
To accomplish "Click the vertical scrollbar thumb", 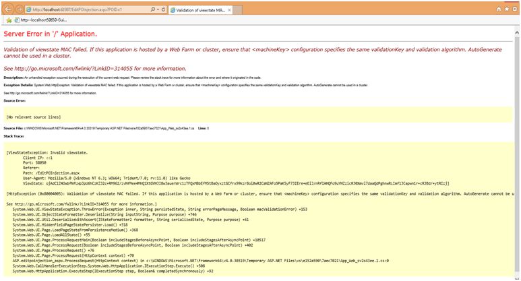I will click(517, 154).
